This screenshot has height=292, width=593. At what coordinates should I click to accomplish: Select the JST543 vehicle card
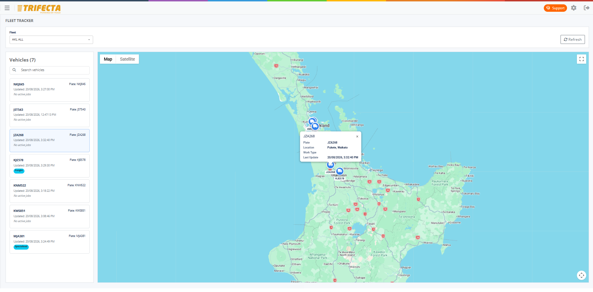pyautogui.click(x=49, y=115)
